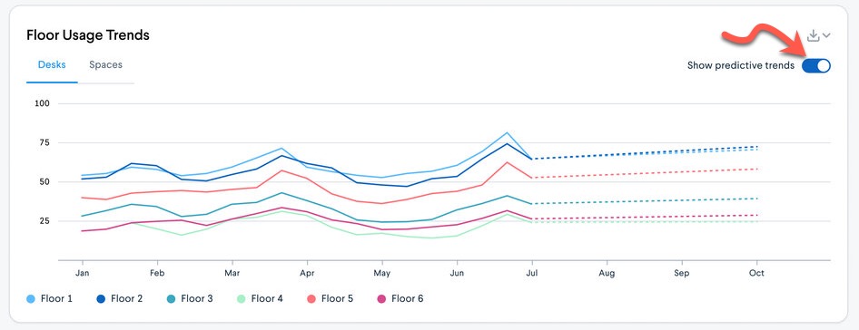
Task: Click the download icon
Action: coord(814,35)
